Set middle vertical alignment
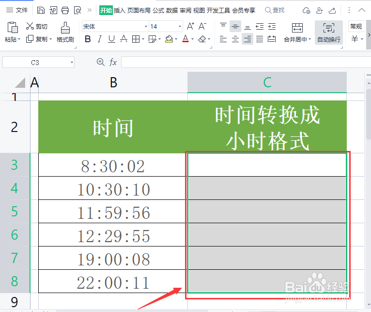Screen dimensions: 371x312 click(x=235, y=27)
